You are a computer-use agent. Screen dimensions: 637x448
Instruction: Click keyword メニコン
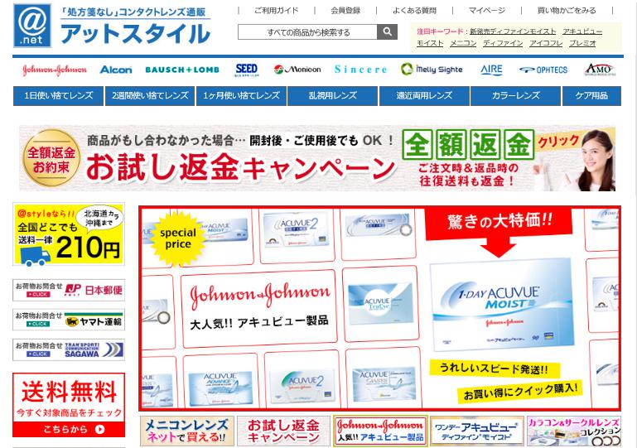pyautogui.click(x=463, y=43)
